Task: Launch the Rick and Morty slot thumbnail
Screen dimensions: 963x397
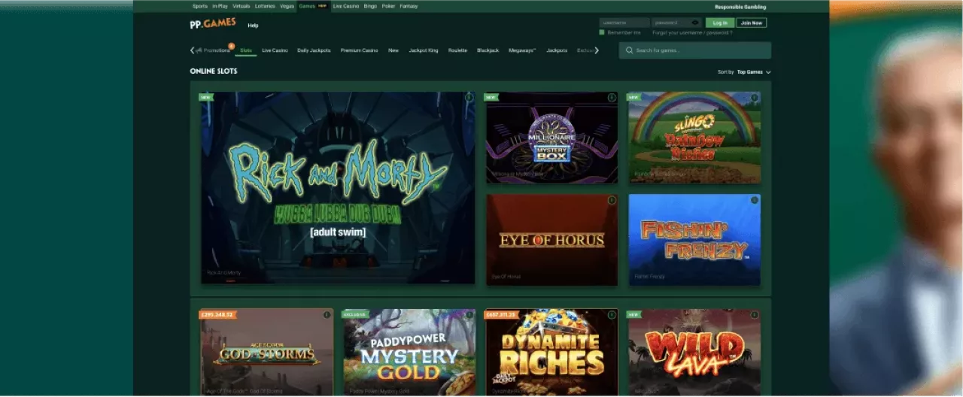Action: (338, 187)
